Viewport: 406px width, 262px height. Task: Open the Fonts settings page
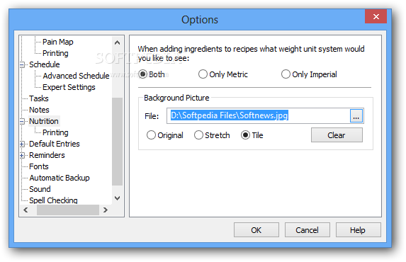pyautogui.click(x=39, y=166)
